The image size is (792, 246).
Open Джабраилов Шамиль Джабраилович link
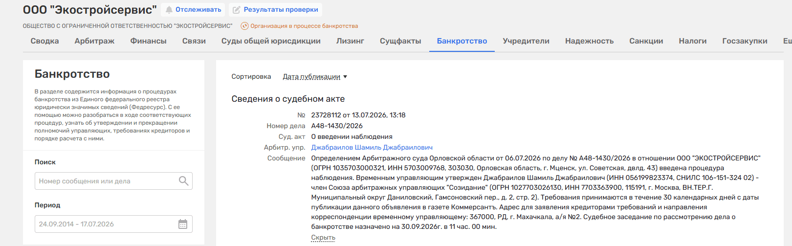coord(372,147)
